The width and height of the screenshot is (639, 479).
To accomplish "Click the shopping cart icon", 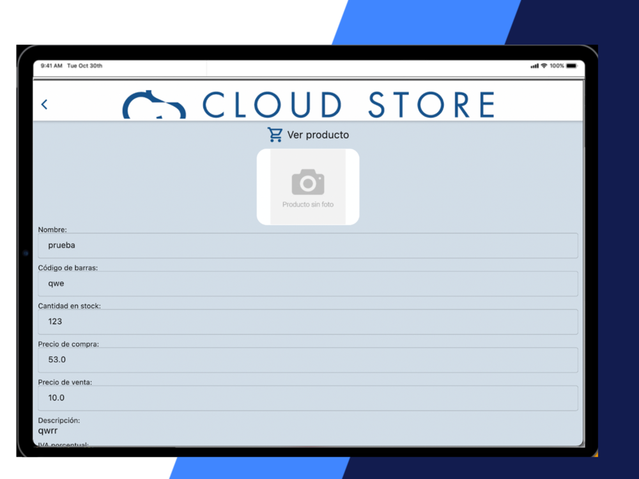I will tap(275, 134).
